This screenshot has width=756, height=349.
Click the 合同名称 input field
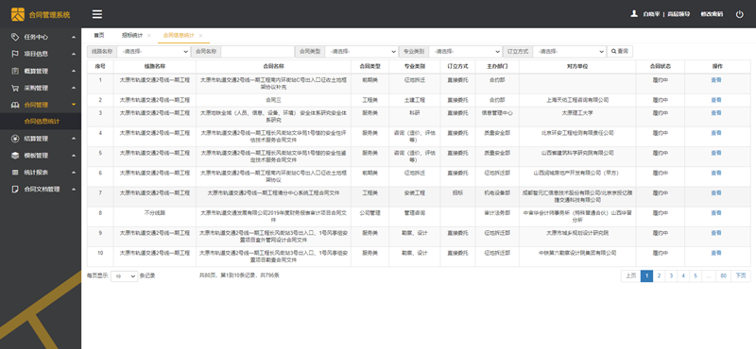[257, 51]
